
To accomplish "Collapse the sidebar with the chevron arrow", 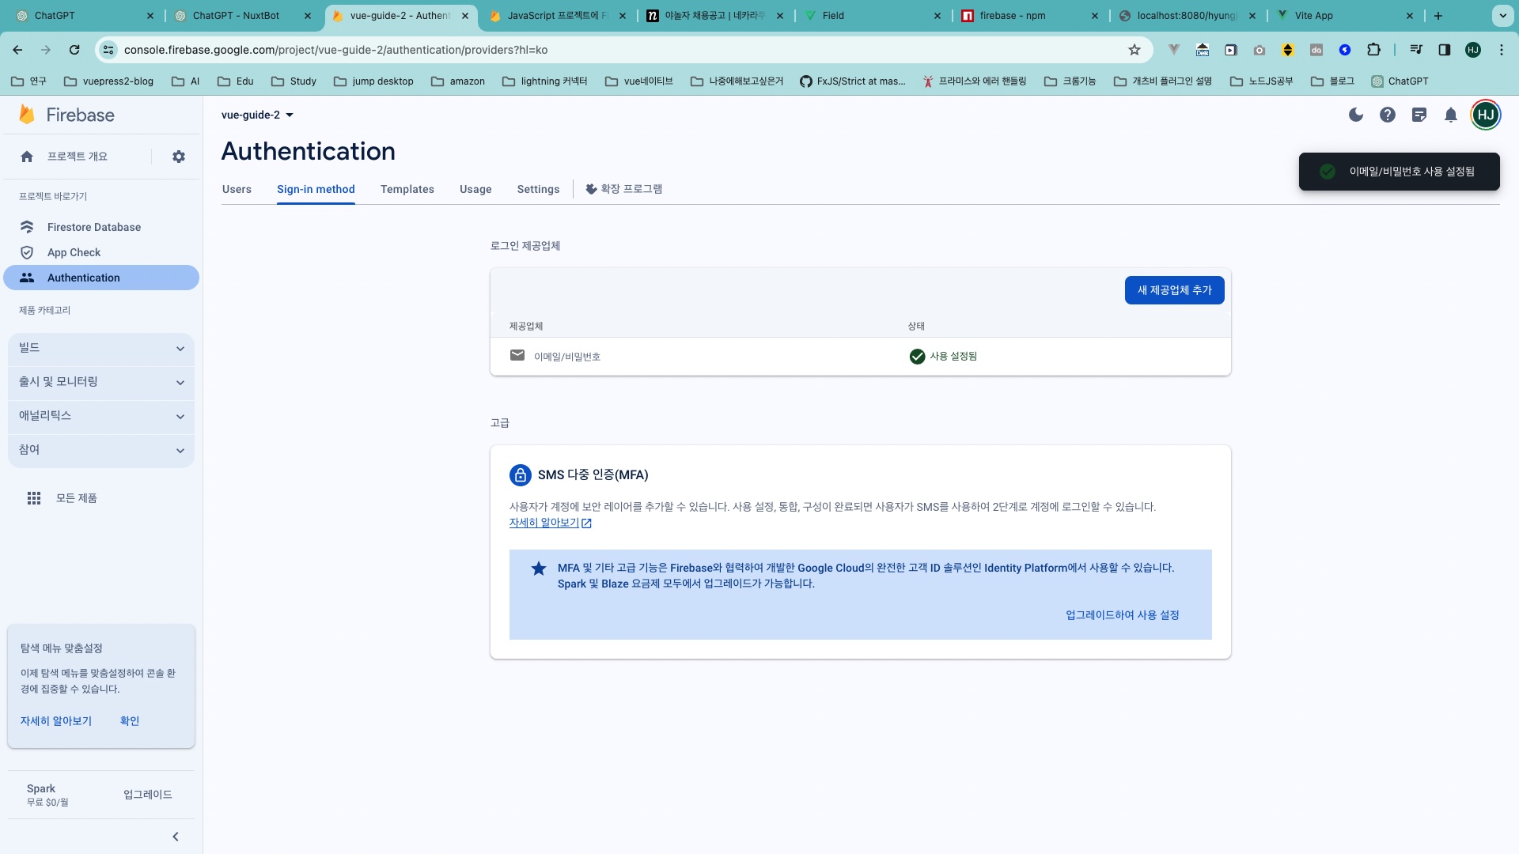I will click(176, 837).
